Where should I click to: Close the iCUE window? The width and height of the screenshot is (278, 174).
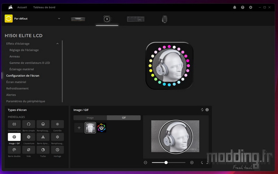[x=269, y=7]
